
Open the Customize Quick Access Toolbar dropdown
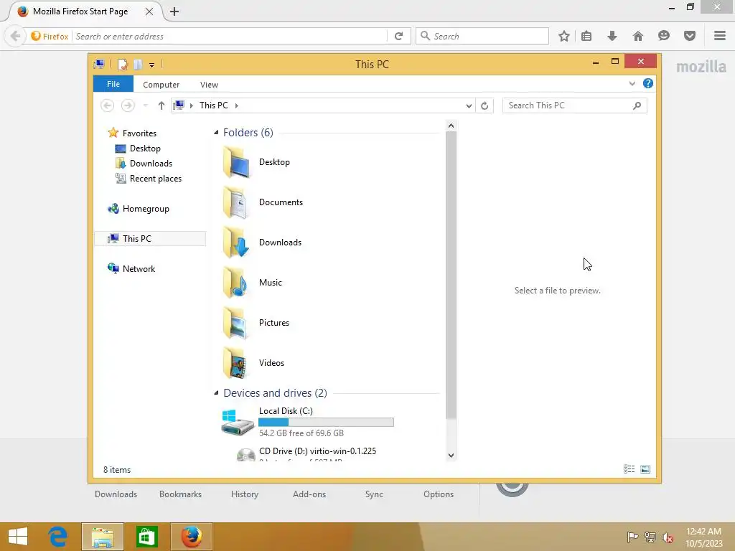[x=152, y=65]
